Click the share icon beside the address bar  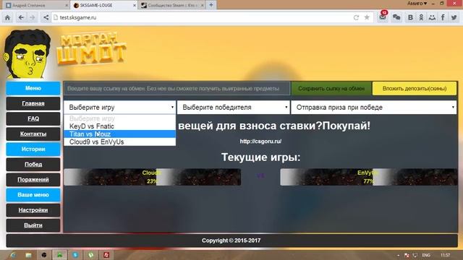point(46,17)
